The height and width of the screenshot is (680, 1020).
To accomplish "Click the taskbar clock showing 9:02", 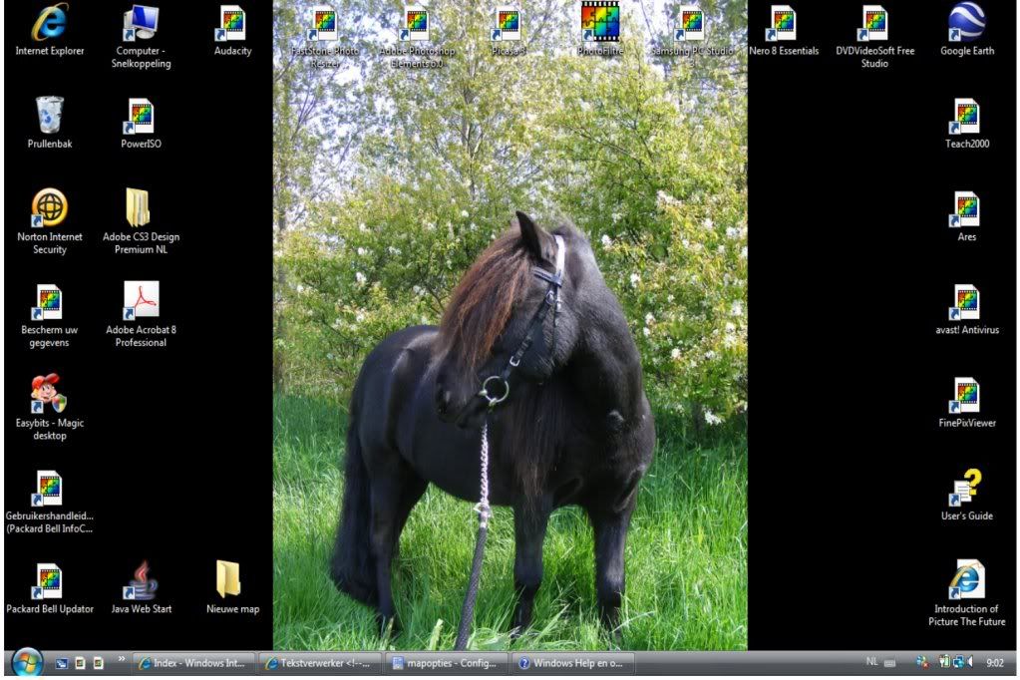I will pos(994,662).
